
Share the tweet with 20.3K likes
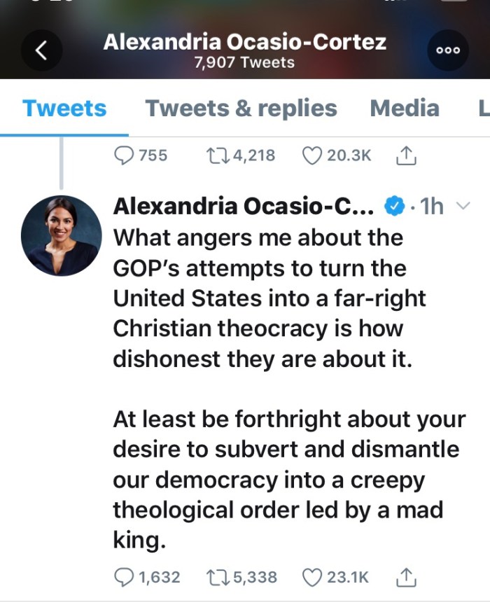(x=406, y=155)
